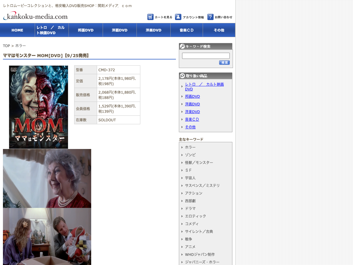Select keyword サイレント／古典

tap(199, 231)
